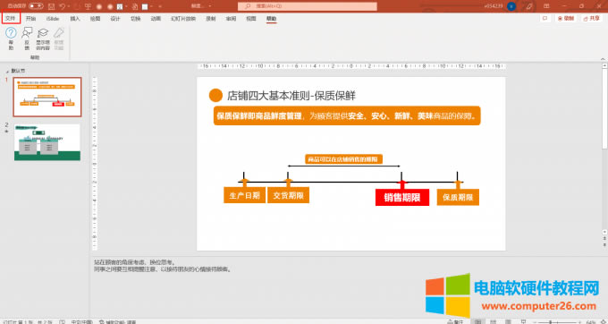Click the Share button
The height and width of the screenshot is (324, 608).
[x=591, y=19]
